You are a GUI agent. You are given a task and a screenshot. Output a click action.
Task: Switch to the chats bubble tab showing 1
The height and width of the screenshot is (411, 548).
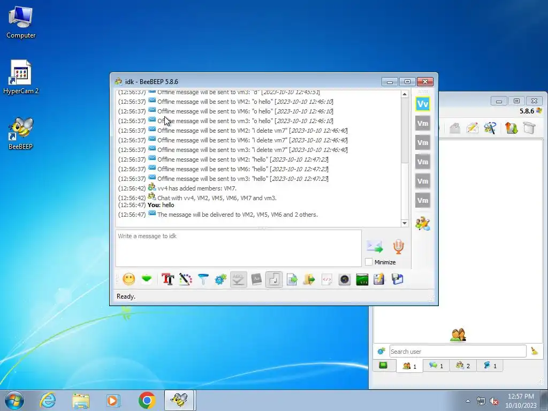click(x=436, y=366)
